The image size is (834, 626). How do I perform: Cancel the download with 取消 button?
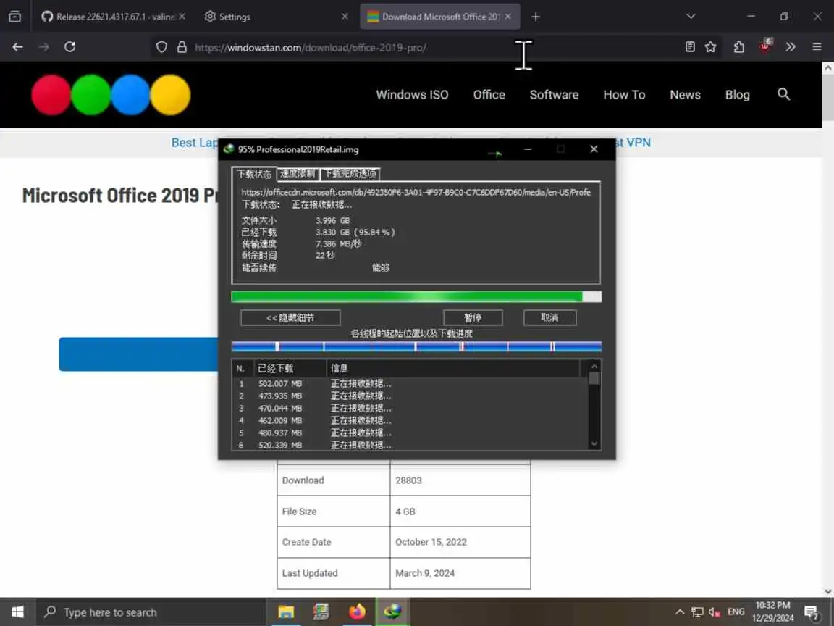click(x=550, y=318)
